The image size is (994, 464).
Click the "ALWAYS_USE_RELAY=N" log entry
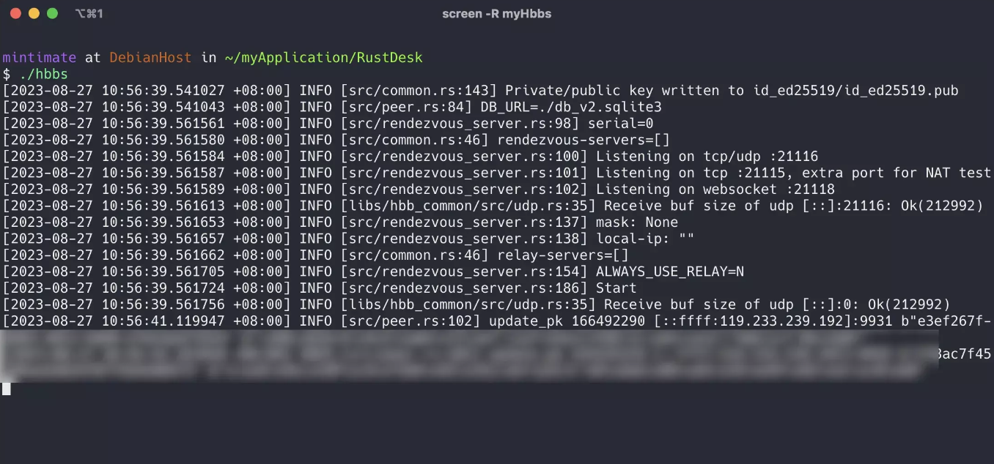[669, 272]
